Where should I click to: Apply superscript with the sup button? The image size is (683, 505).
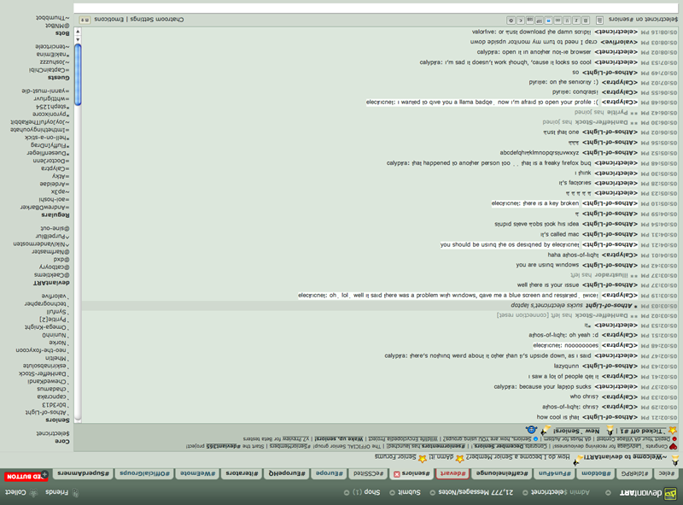coord(540,20)
